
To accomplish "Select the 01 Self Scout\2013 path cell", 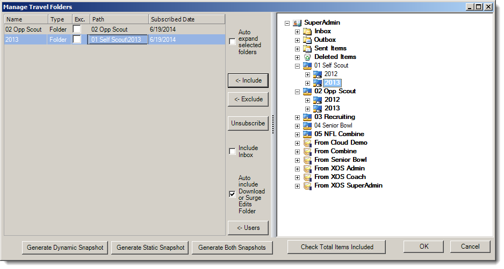I will pos(117,40).
